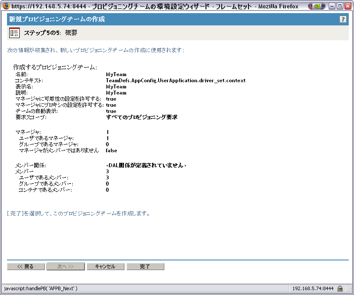
Task: Click the 作成するプロビジョニングチーム: heading
Action: point(55,67)
